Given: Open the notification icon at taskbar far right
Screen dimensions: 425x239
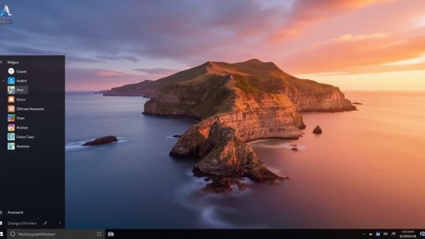Looking at the screenshot, I should pos(421,234).
